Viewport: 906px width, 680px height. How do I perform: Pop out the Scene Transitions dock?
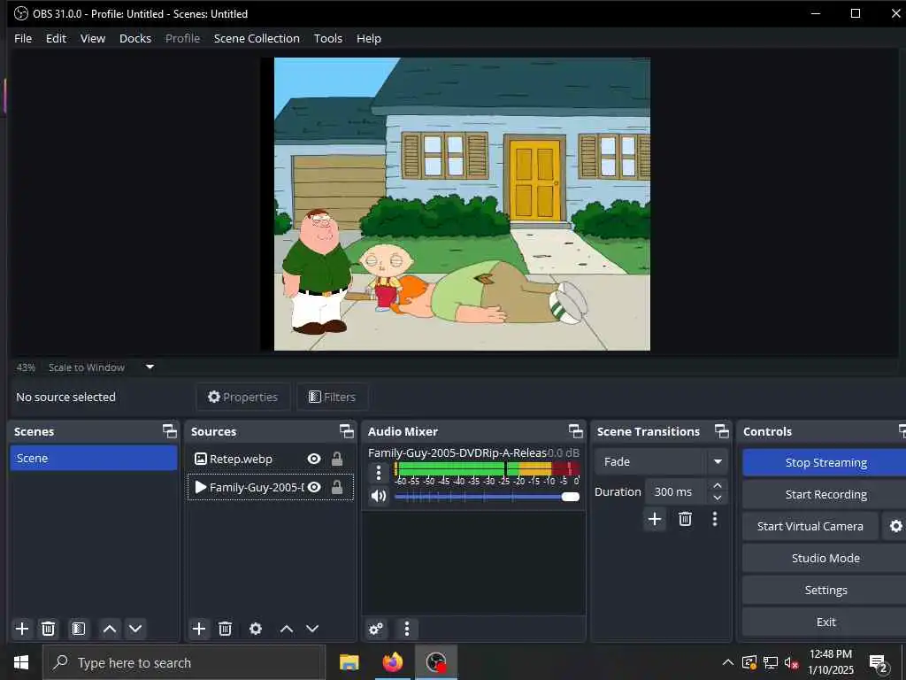[722, 431]
